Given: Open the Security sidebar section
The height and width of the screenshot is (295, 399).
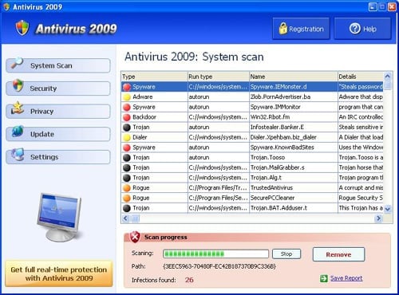Looking at the screenshot, I should pyautogui.click(x=58, y=88).
